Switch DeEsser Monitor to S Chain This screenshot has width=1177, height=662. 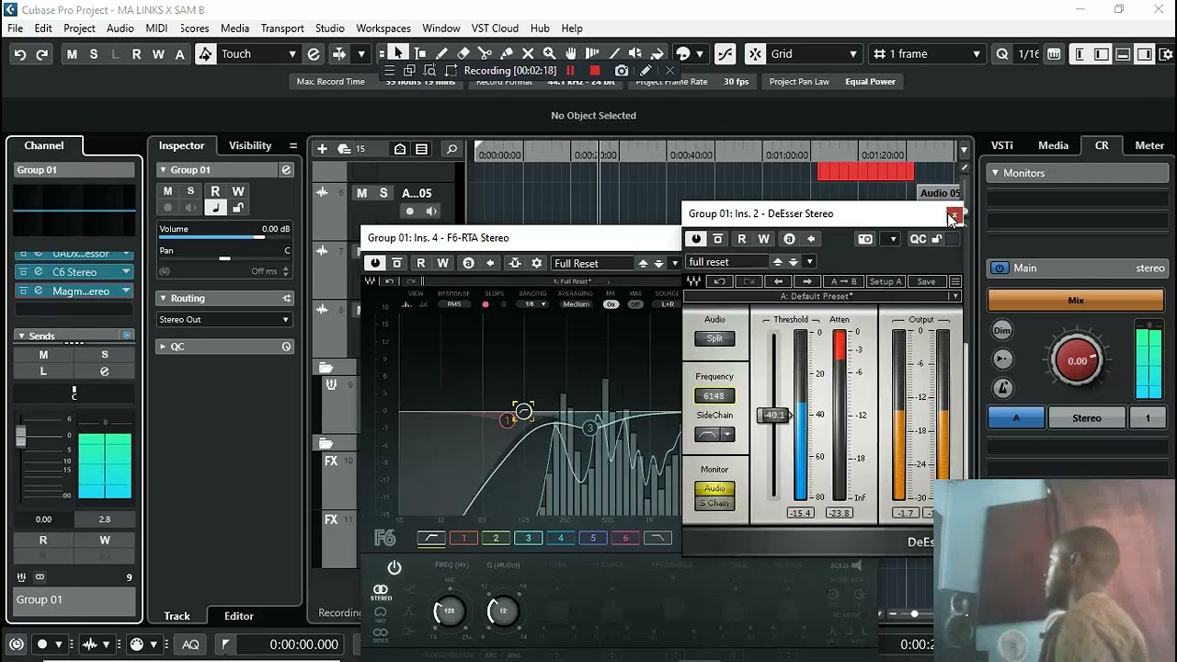click(714, 503)
